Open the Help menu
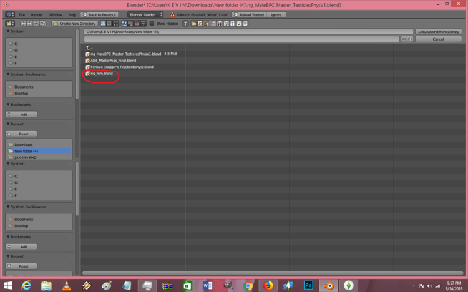Screen dimensions: 468x292 click(x=72, y=14)
